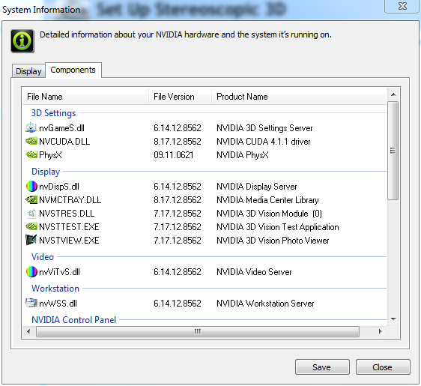This screenshot has width=421, height=386.
Task: Click NVIDIA Media Center Library text
Action: [267, 199]
